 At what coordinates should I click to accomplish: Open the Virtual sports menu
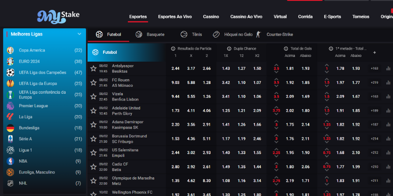(280, 17)
